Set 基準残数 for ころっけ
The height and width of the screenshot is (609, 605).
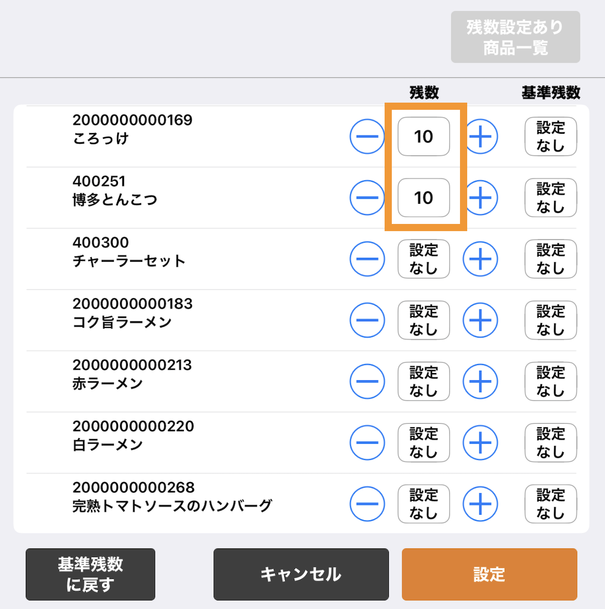550,137
